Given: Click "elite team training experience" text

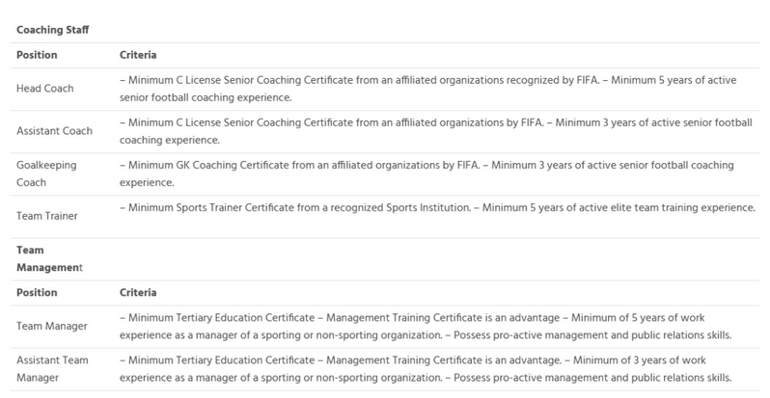Looking at the screenshot, I should point(679,207).
